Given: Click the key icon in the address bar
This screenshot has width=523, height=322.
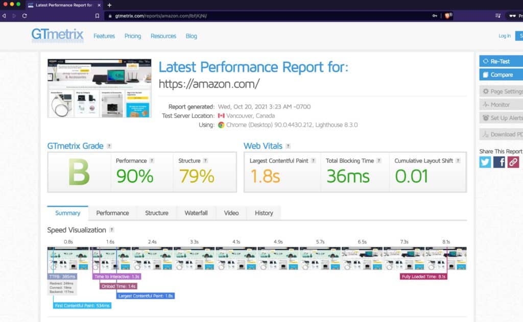Looking at the screenshot, I should [435, 16].
